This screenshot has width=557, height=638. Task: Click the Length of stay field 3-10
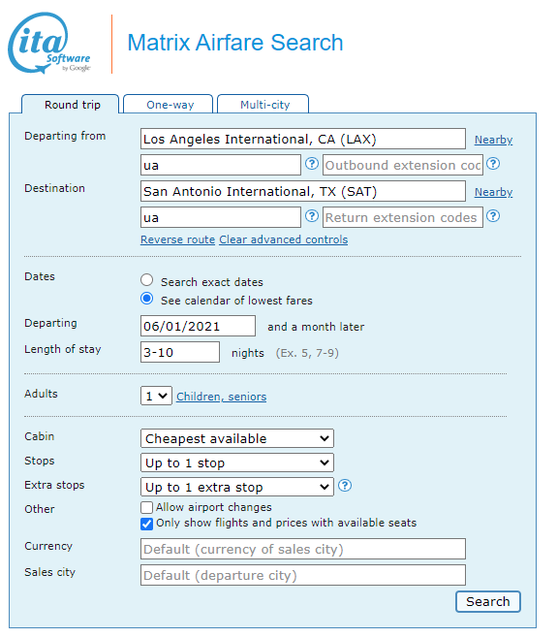pos(180,352)
